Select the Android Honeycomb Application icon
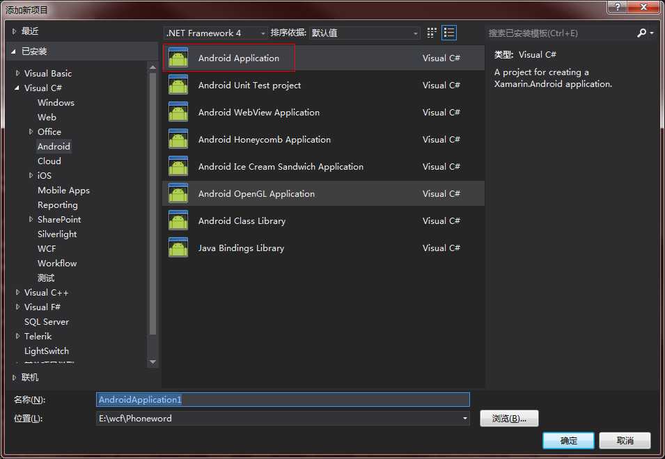Image resolution: width=665 pixels, height=459 pixels. (x=178, y=139)
